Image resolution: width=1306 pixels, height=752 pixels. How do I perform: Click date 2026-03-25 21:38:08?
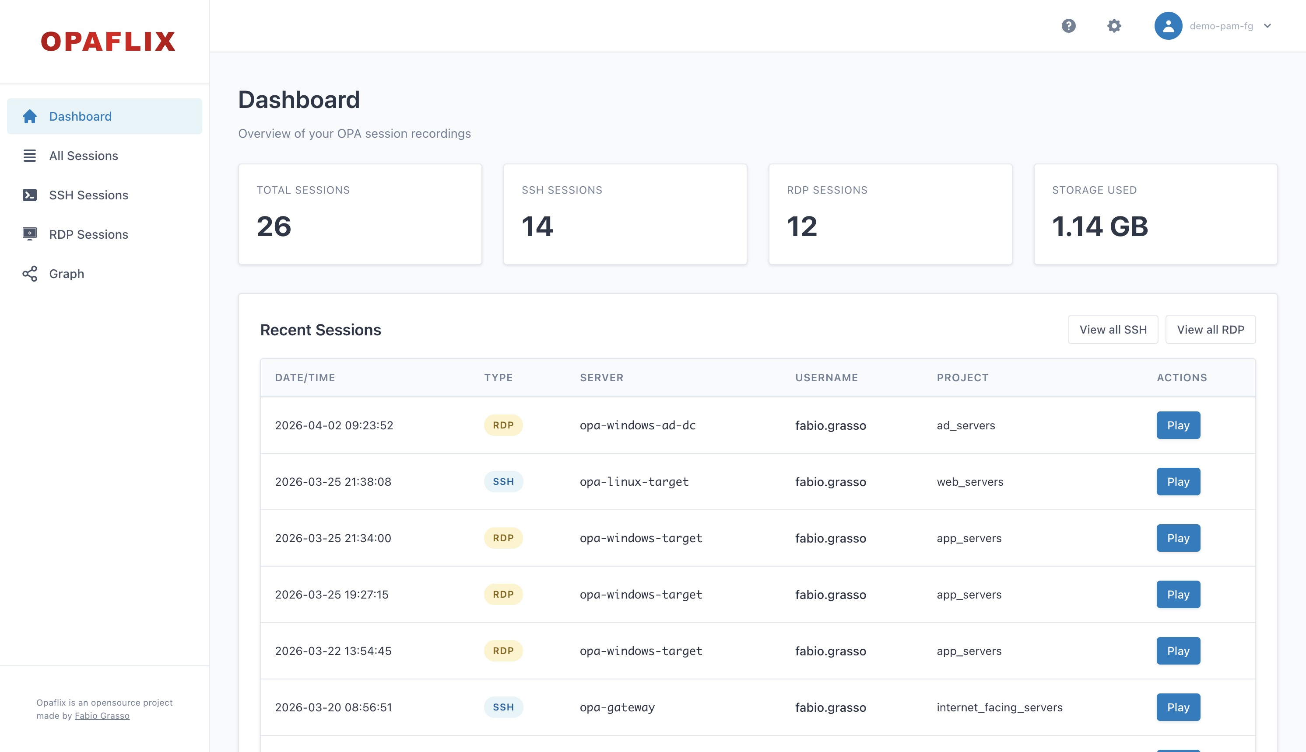333,481
